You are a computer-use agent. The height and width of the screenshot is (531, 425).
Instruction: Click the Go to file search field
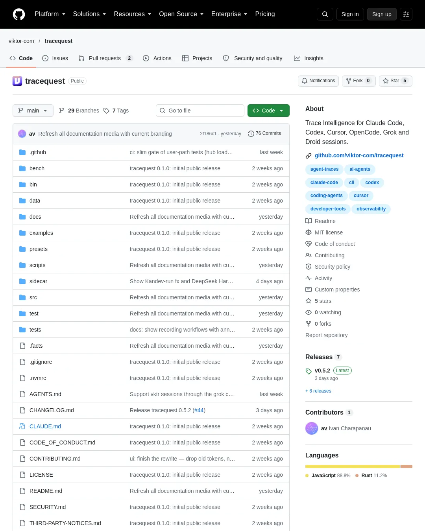[200, 111]
